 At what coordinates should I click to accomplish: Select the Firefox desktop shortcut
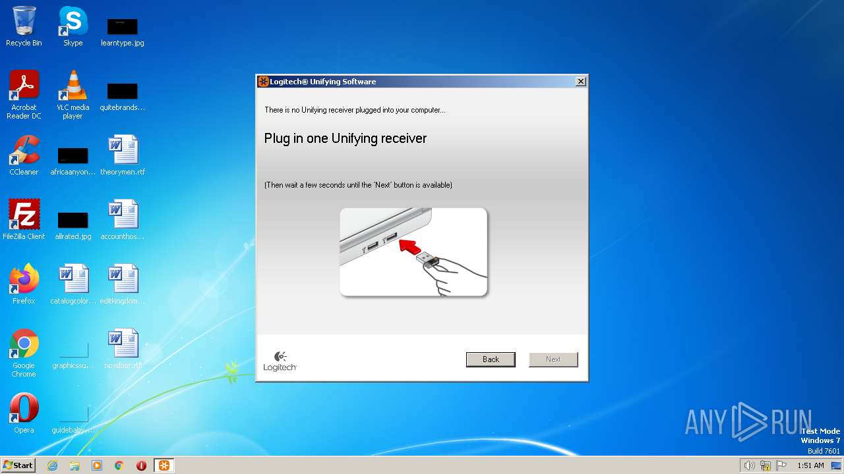24,284
